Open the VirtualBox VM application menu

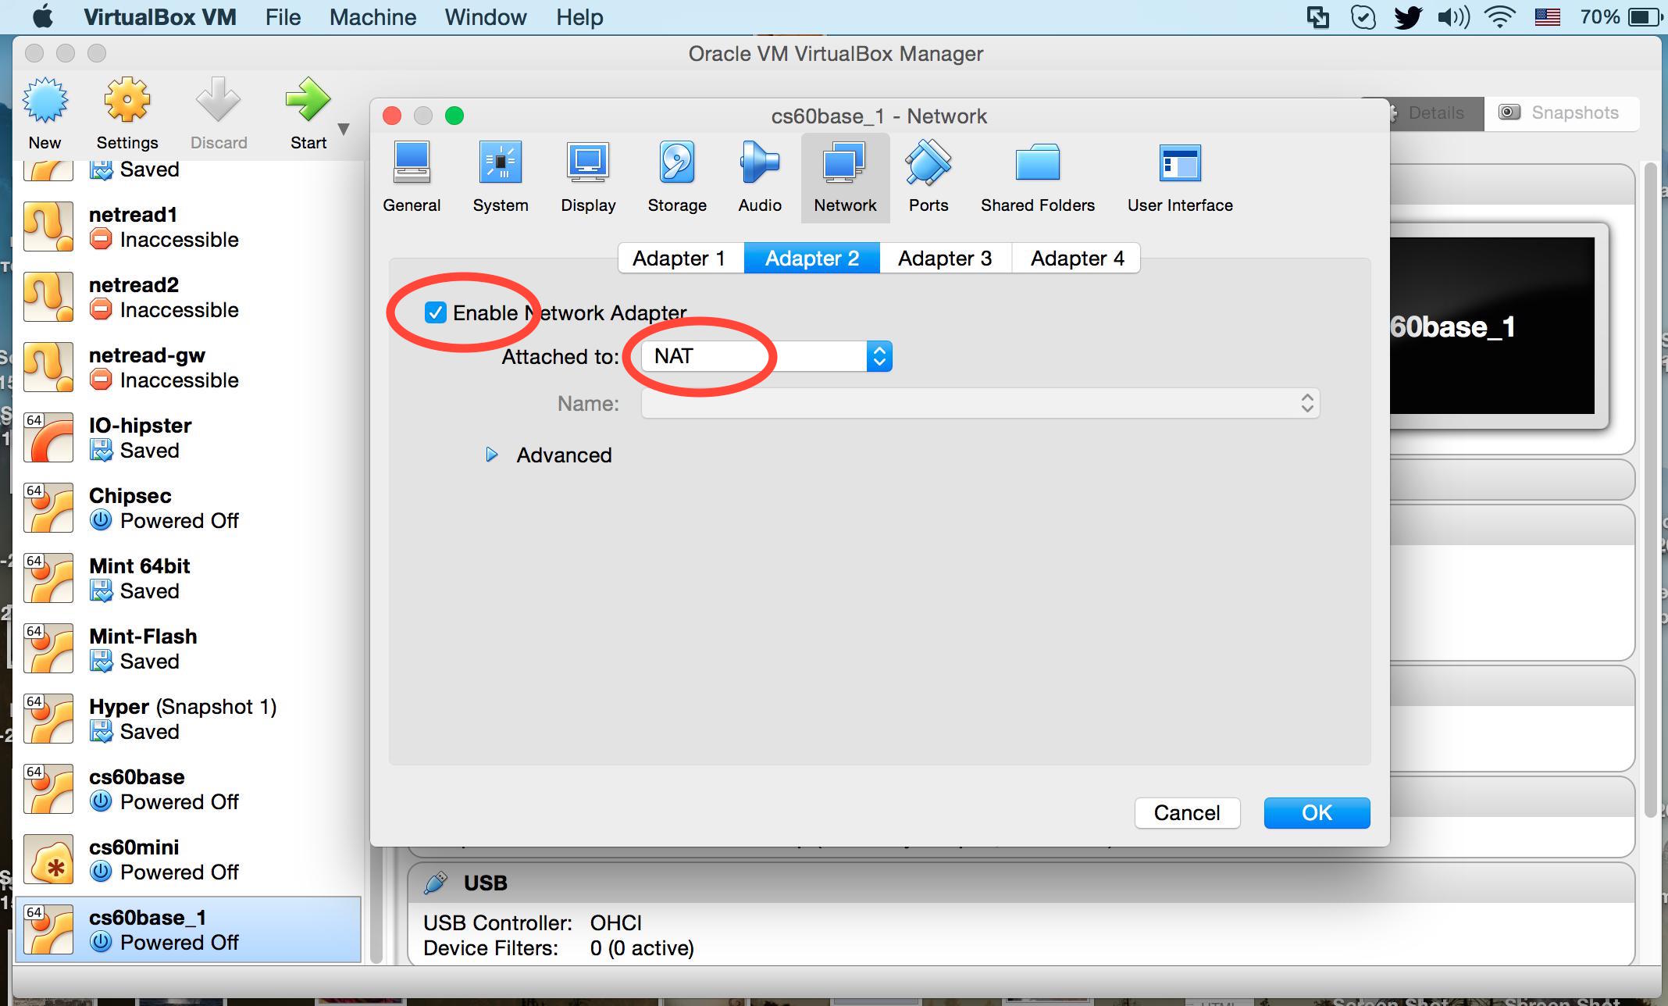160,17
